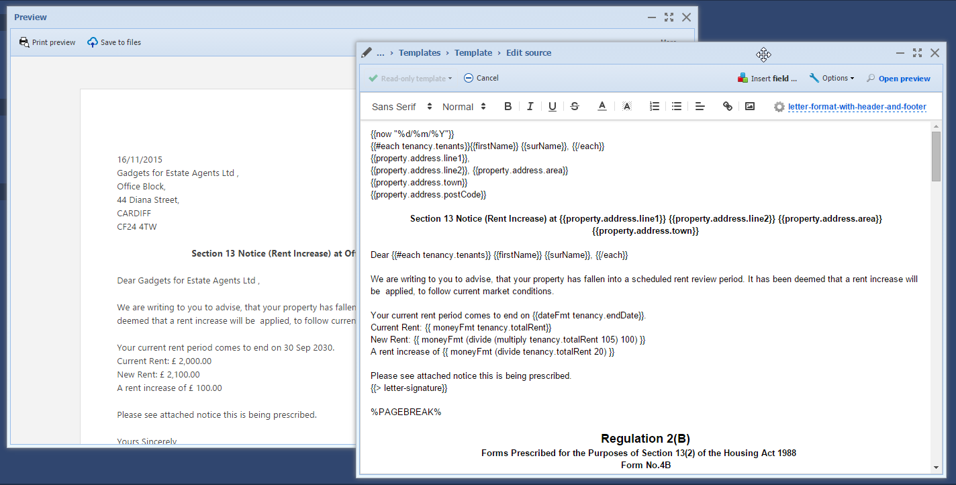Insert a numbered ordered list
The width and height of the screenshot is (956, 485).
(655, 107)
